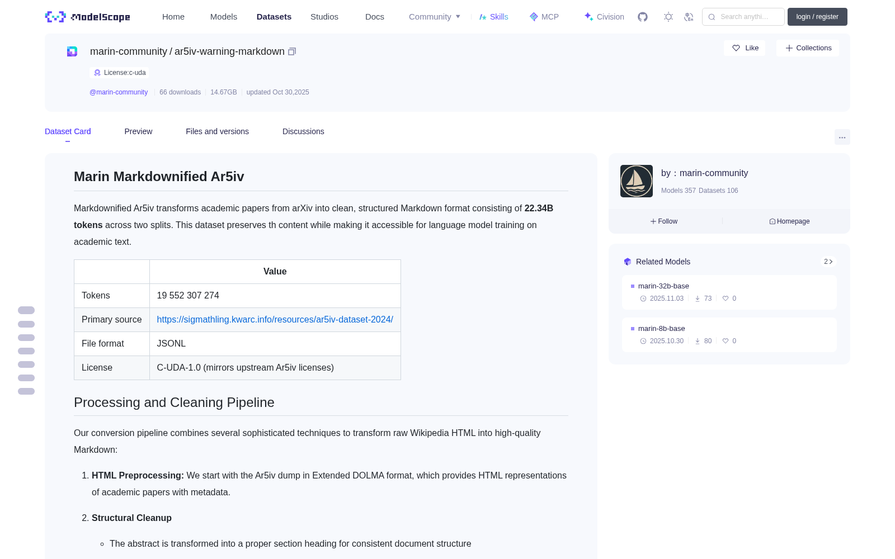This screenshot has height=559, width=895.
Task: Click the dataset avatar icon beside title
Action: click(x=72, y=51)
